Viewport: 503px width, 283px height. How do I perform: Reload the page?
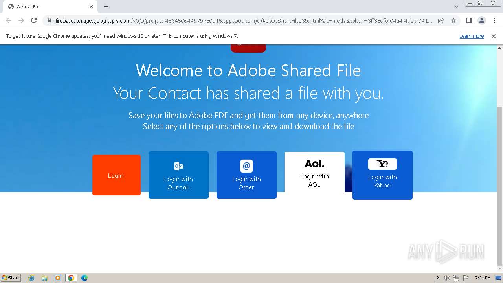(x=34, y=20)
